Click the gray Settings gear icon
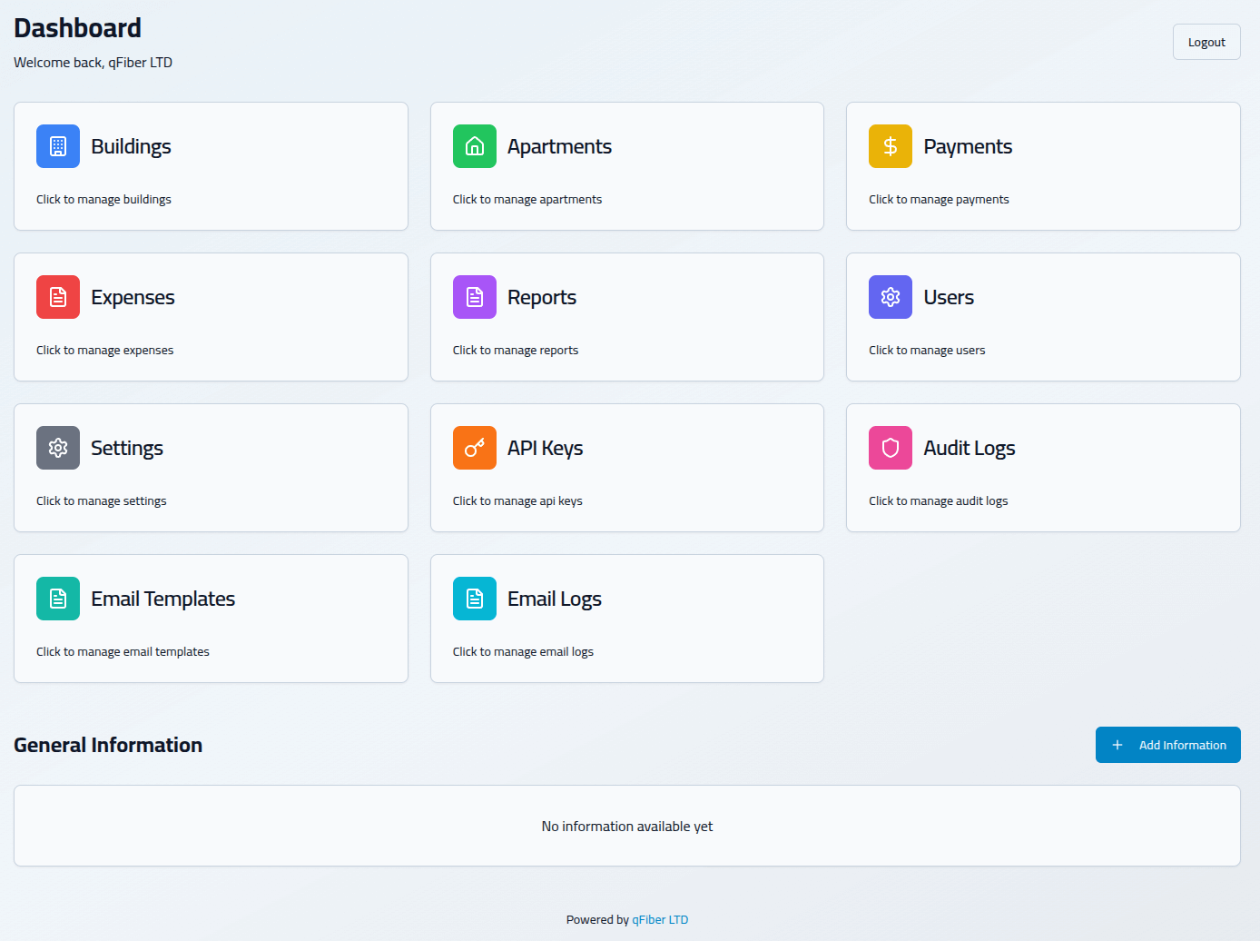Viewport: 1260px width, 941px height. click(x=58, y=448)
